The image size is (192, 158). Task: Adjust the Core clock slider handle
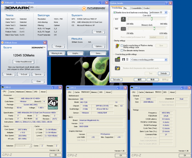tap(152, 19)
